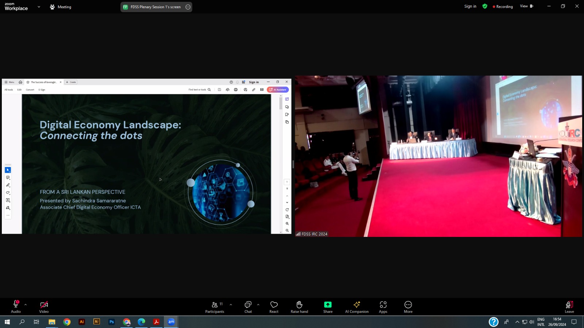This screenshot has height=328, width=584.
Task: Click the next page down chevron in Acrobat
Action: (287, 203)
